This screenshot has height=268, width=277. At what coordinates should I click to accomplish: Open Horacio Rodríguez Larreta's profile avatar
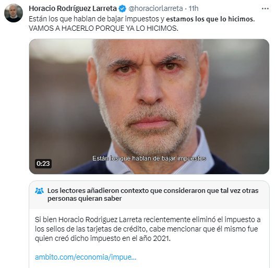(14, 13)
